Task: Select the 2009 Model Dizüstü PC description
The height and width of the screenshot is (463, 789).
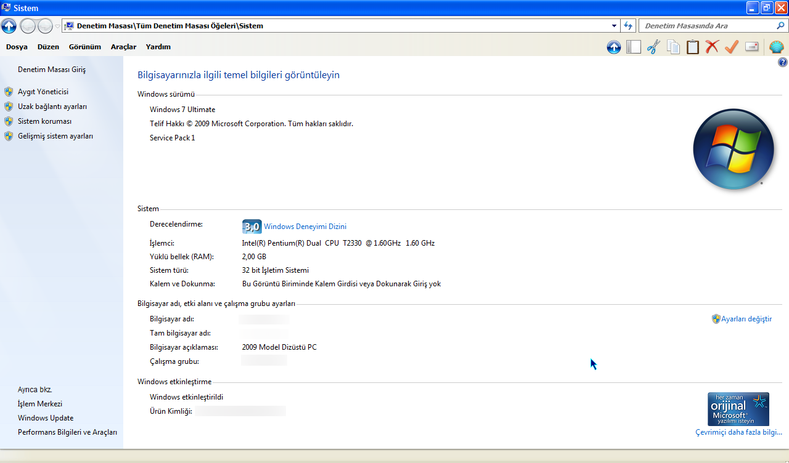Action: pos(279,347)
